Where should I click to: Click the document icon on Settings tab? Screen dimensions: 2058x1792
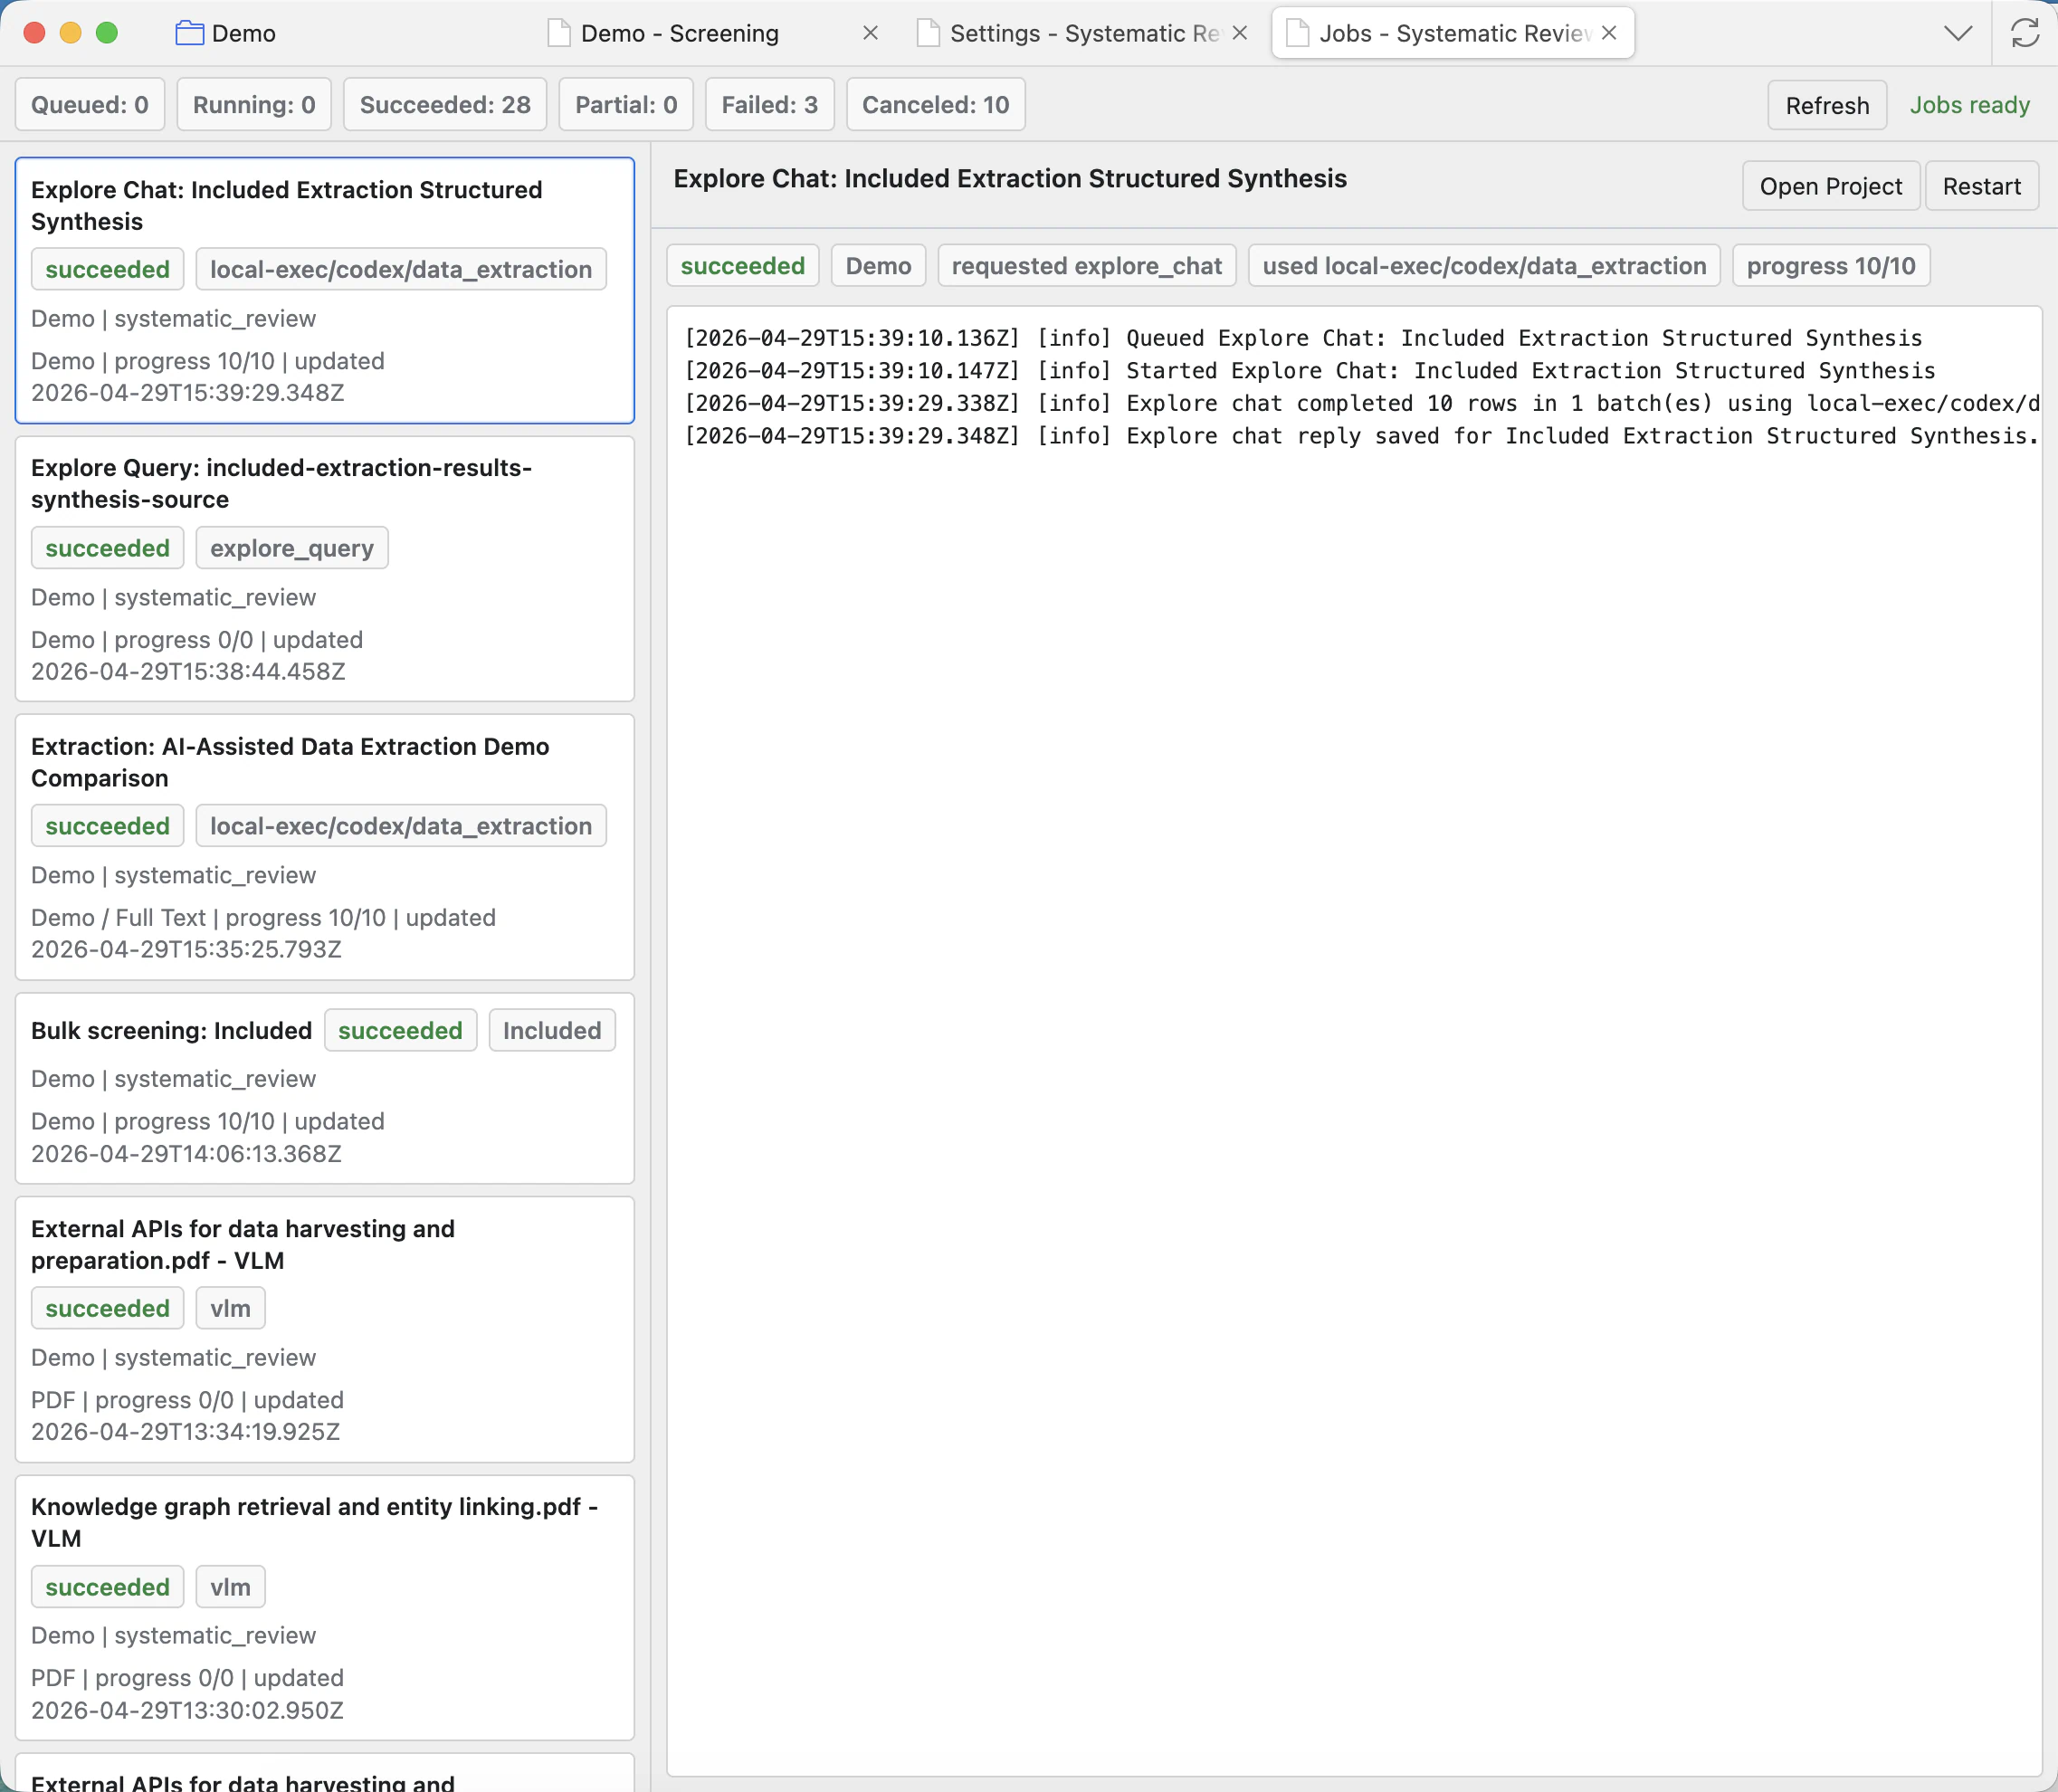click(x=928, y=33)
